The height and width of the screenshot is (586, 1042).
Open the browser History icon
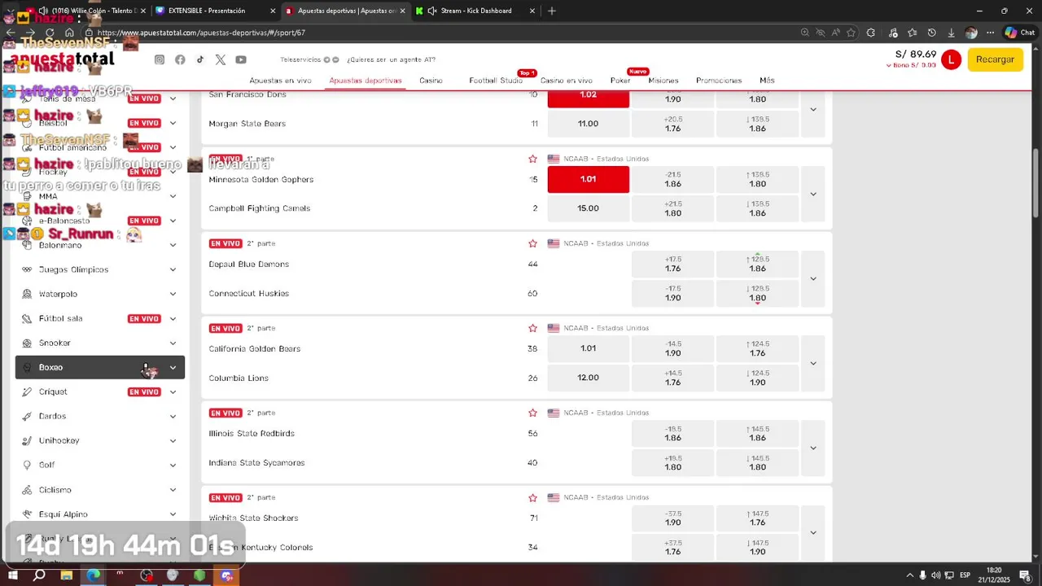pos(932,33)
